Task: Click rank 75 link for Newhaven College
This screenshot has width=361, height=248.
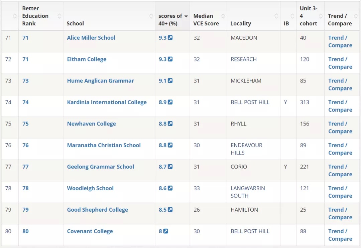Action: pyautogui.click(x=25, y=123)
